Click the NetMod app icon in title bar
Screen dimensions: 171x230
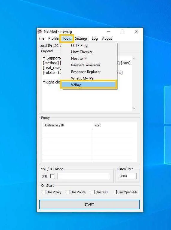40,32
